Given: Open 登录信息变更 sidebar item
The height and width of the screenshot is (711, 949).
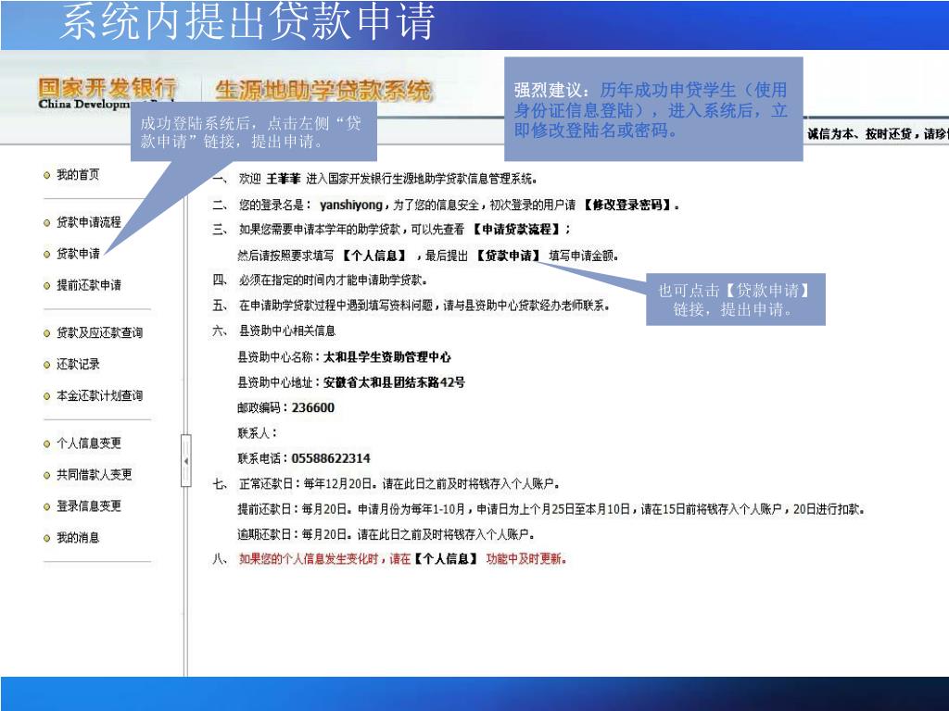Looking at the screenshot, I should 88,506.
